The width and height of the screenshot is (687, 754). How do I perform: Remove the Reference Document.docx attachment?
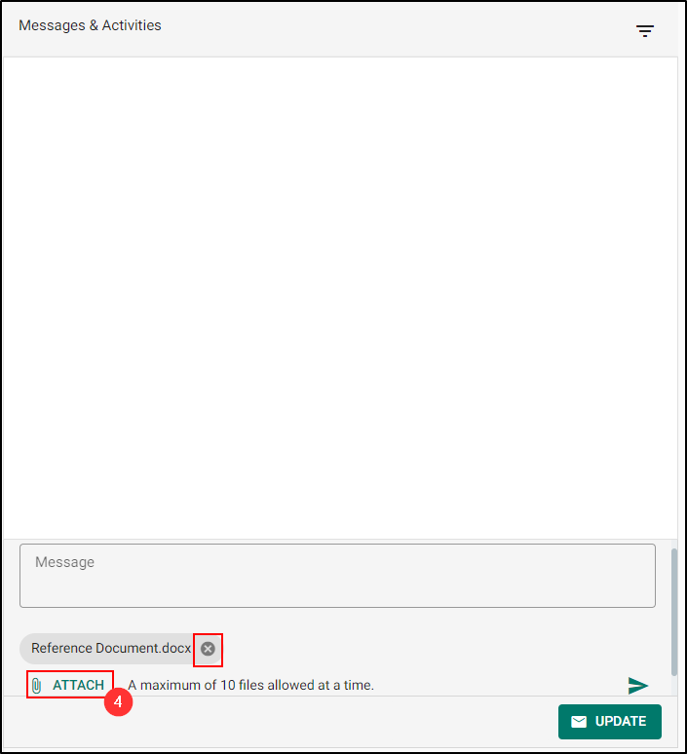pyautogui.click(x=208, y=649)
